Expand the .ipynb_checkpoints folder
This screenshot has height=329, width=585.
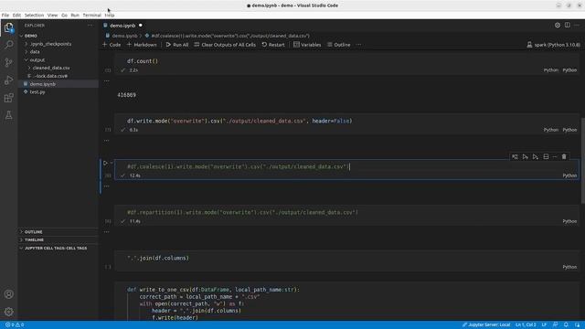click(x=51, y=44)
